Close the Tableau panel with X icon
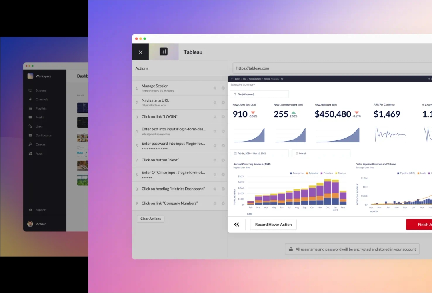This screenshot has height=293, width=432. click(140, 52)
